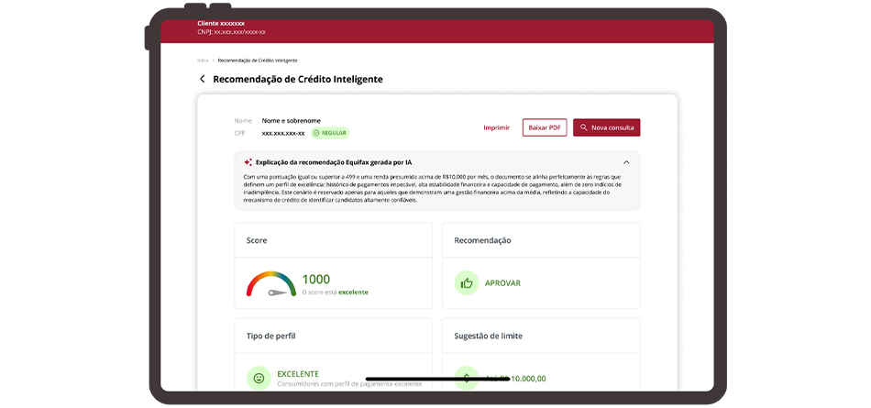Collapse the Equifax AI explanation with the chevron

[626, 162]
